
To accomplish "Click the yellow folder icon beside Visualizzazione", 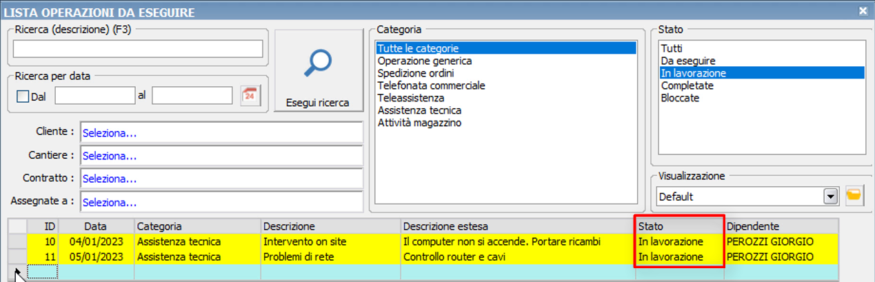I will point(854,196).
